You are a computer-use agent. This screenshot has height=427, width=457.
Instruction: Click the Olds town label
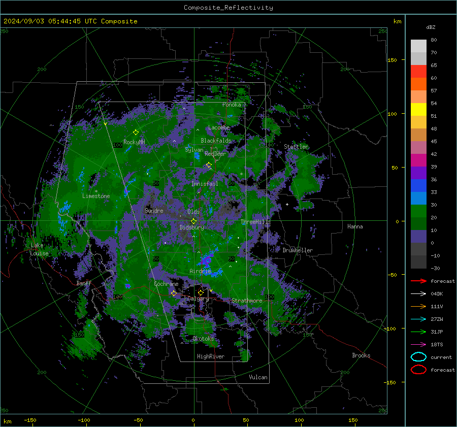click(x=193, y=212)
